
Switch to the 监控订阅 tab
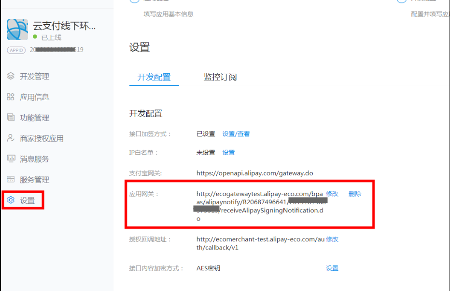220,77
